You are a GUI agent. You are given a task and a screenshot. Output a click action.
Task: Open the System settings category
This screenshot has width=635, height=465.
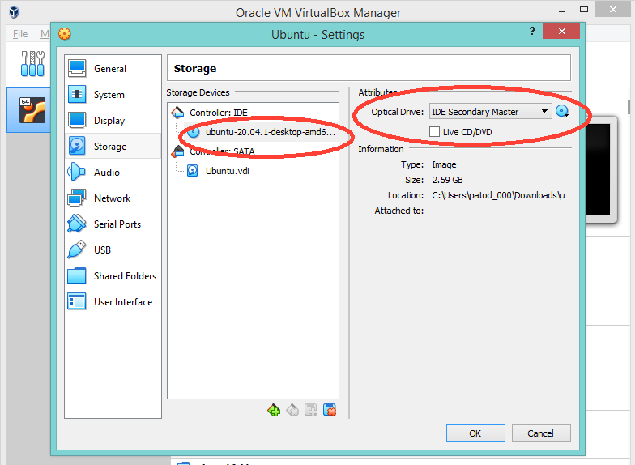tap(113, 94)
